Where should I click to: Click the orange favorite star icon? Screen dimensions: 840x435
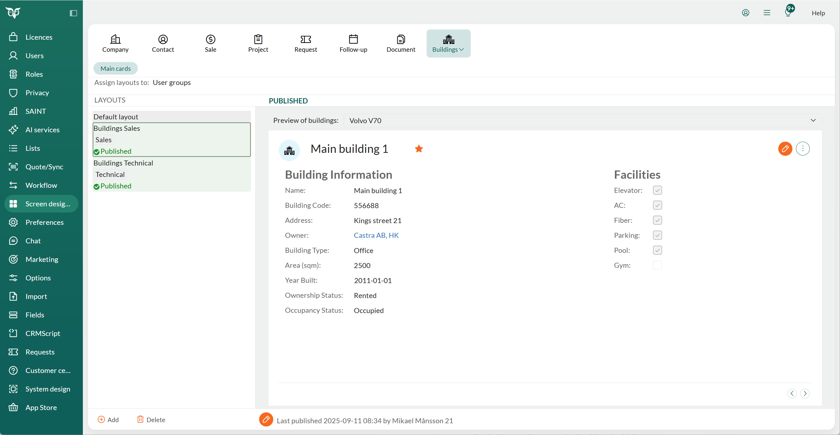click(419, 149)
